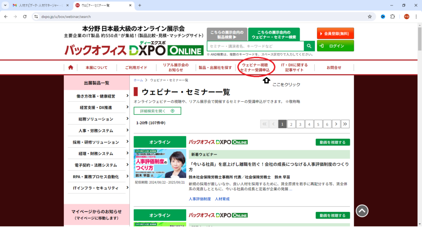Click browser forward arrow
Screen dimensions: 422x249
(15, 17)
